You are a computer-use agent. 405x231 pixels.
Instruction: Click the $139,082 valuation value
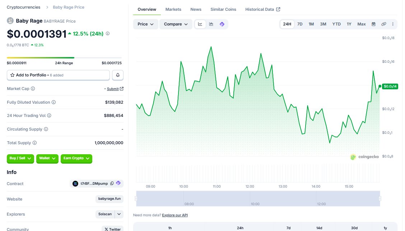[114, 102]
